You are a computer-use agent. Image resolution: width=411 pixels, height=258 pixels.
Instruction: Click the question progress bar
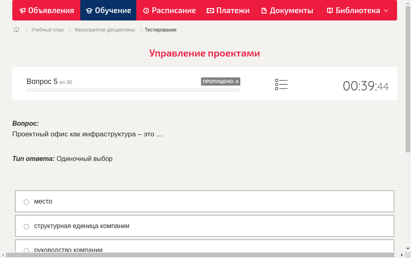133,90
